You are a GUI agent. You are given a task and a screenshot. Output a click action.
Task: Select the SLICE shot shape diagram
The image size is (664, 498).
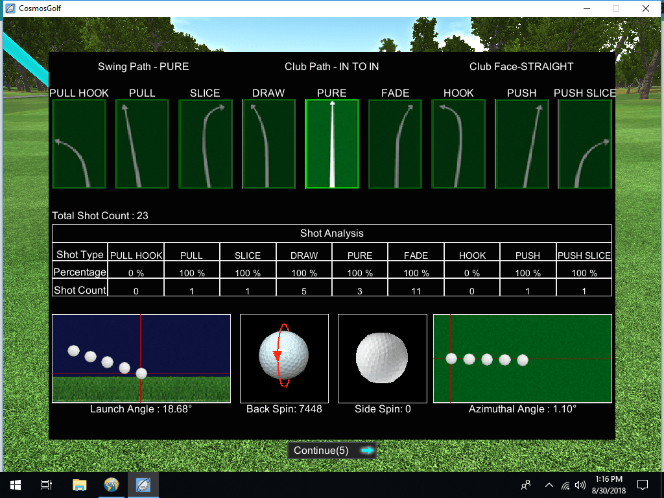[x=205, y=143]
